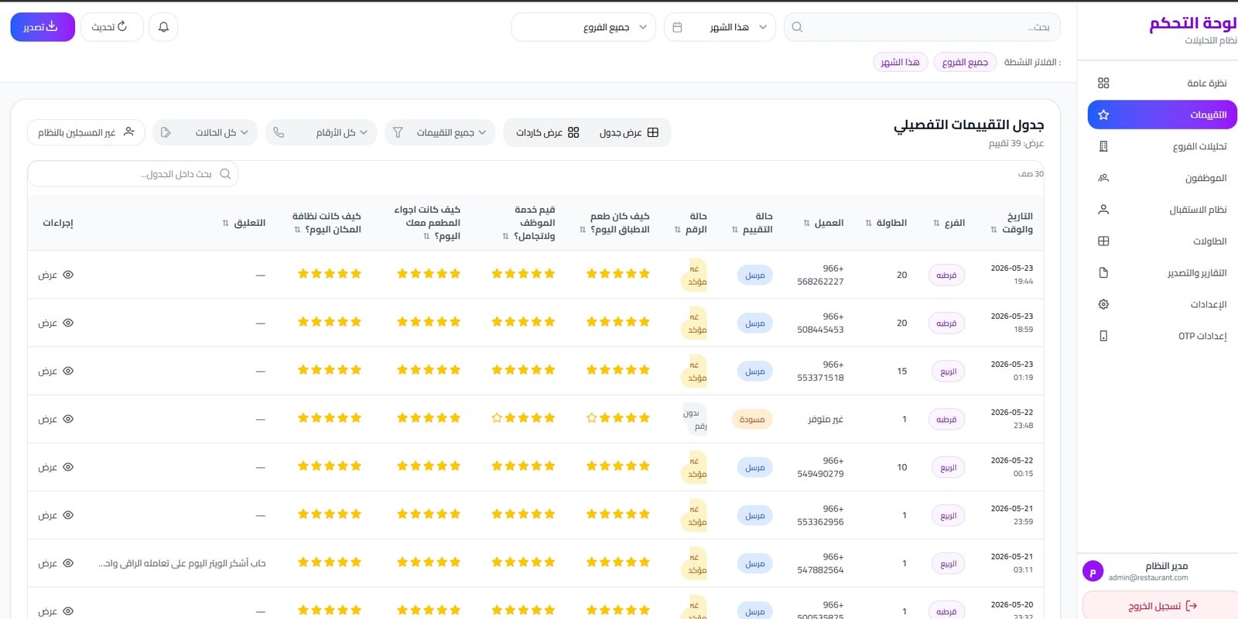This screenshot has width=1238, height=619.
Task: Open the 30 صف rows-per-page selector
Action: click(1031, 174)
